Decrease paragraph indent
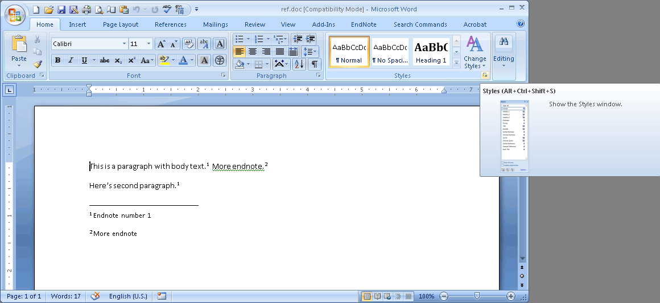Image resolution: width=660 pixels, height=303 pixels. [x=298, y=39]
